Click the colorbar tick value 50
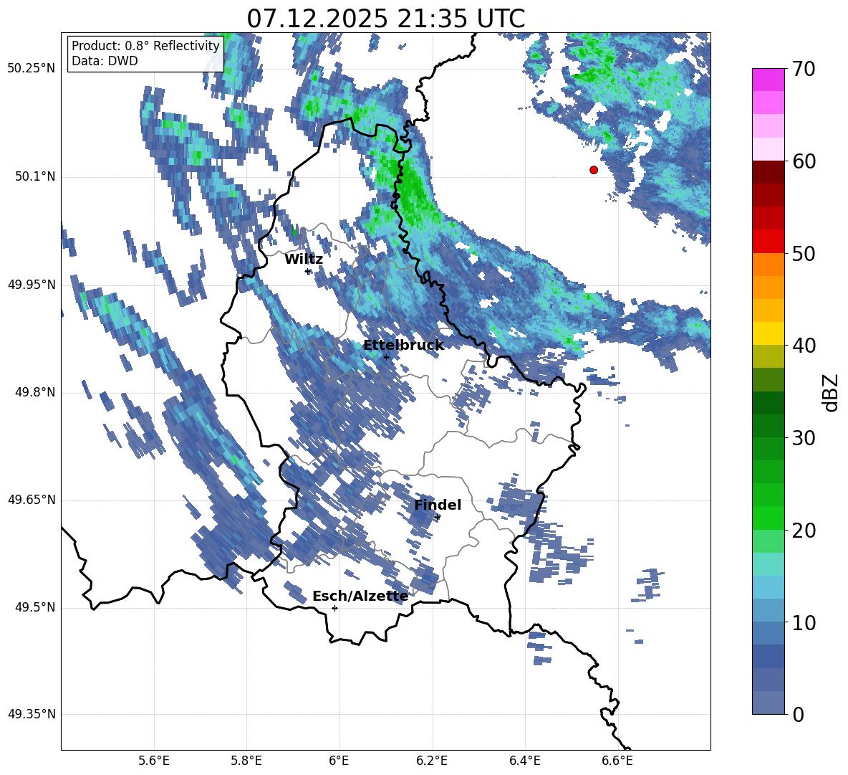 coord(804,254)
